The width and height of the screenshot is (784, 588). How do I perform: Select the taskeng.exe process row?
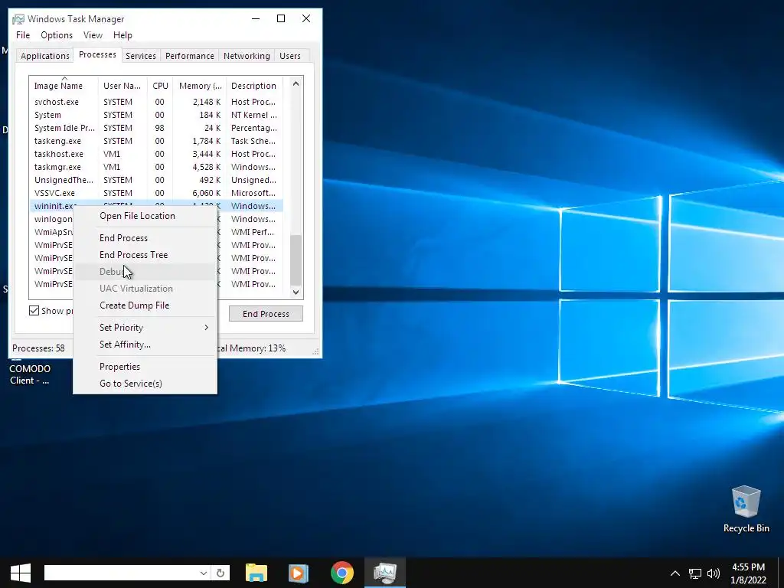point(156,141)
